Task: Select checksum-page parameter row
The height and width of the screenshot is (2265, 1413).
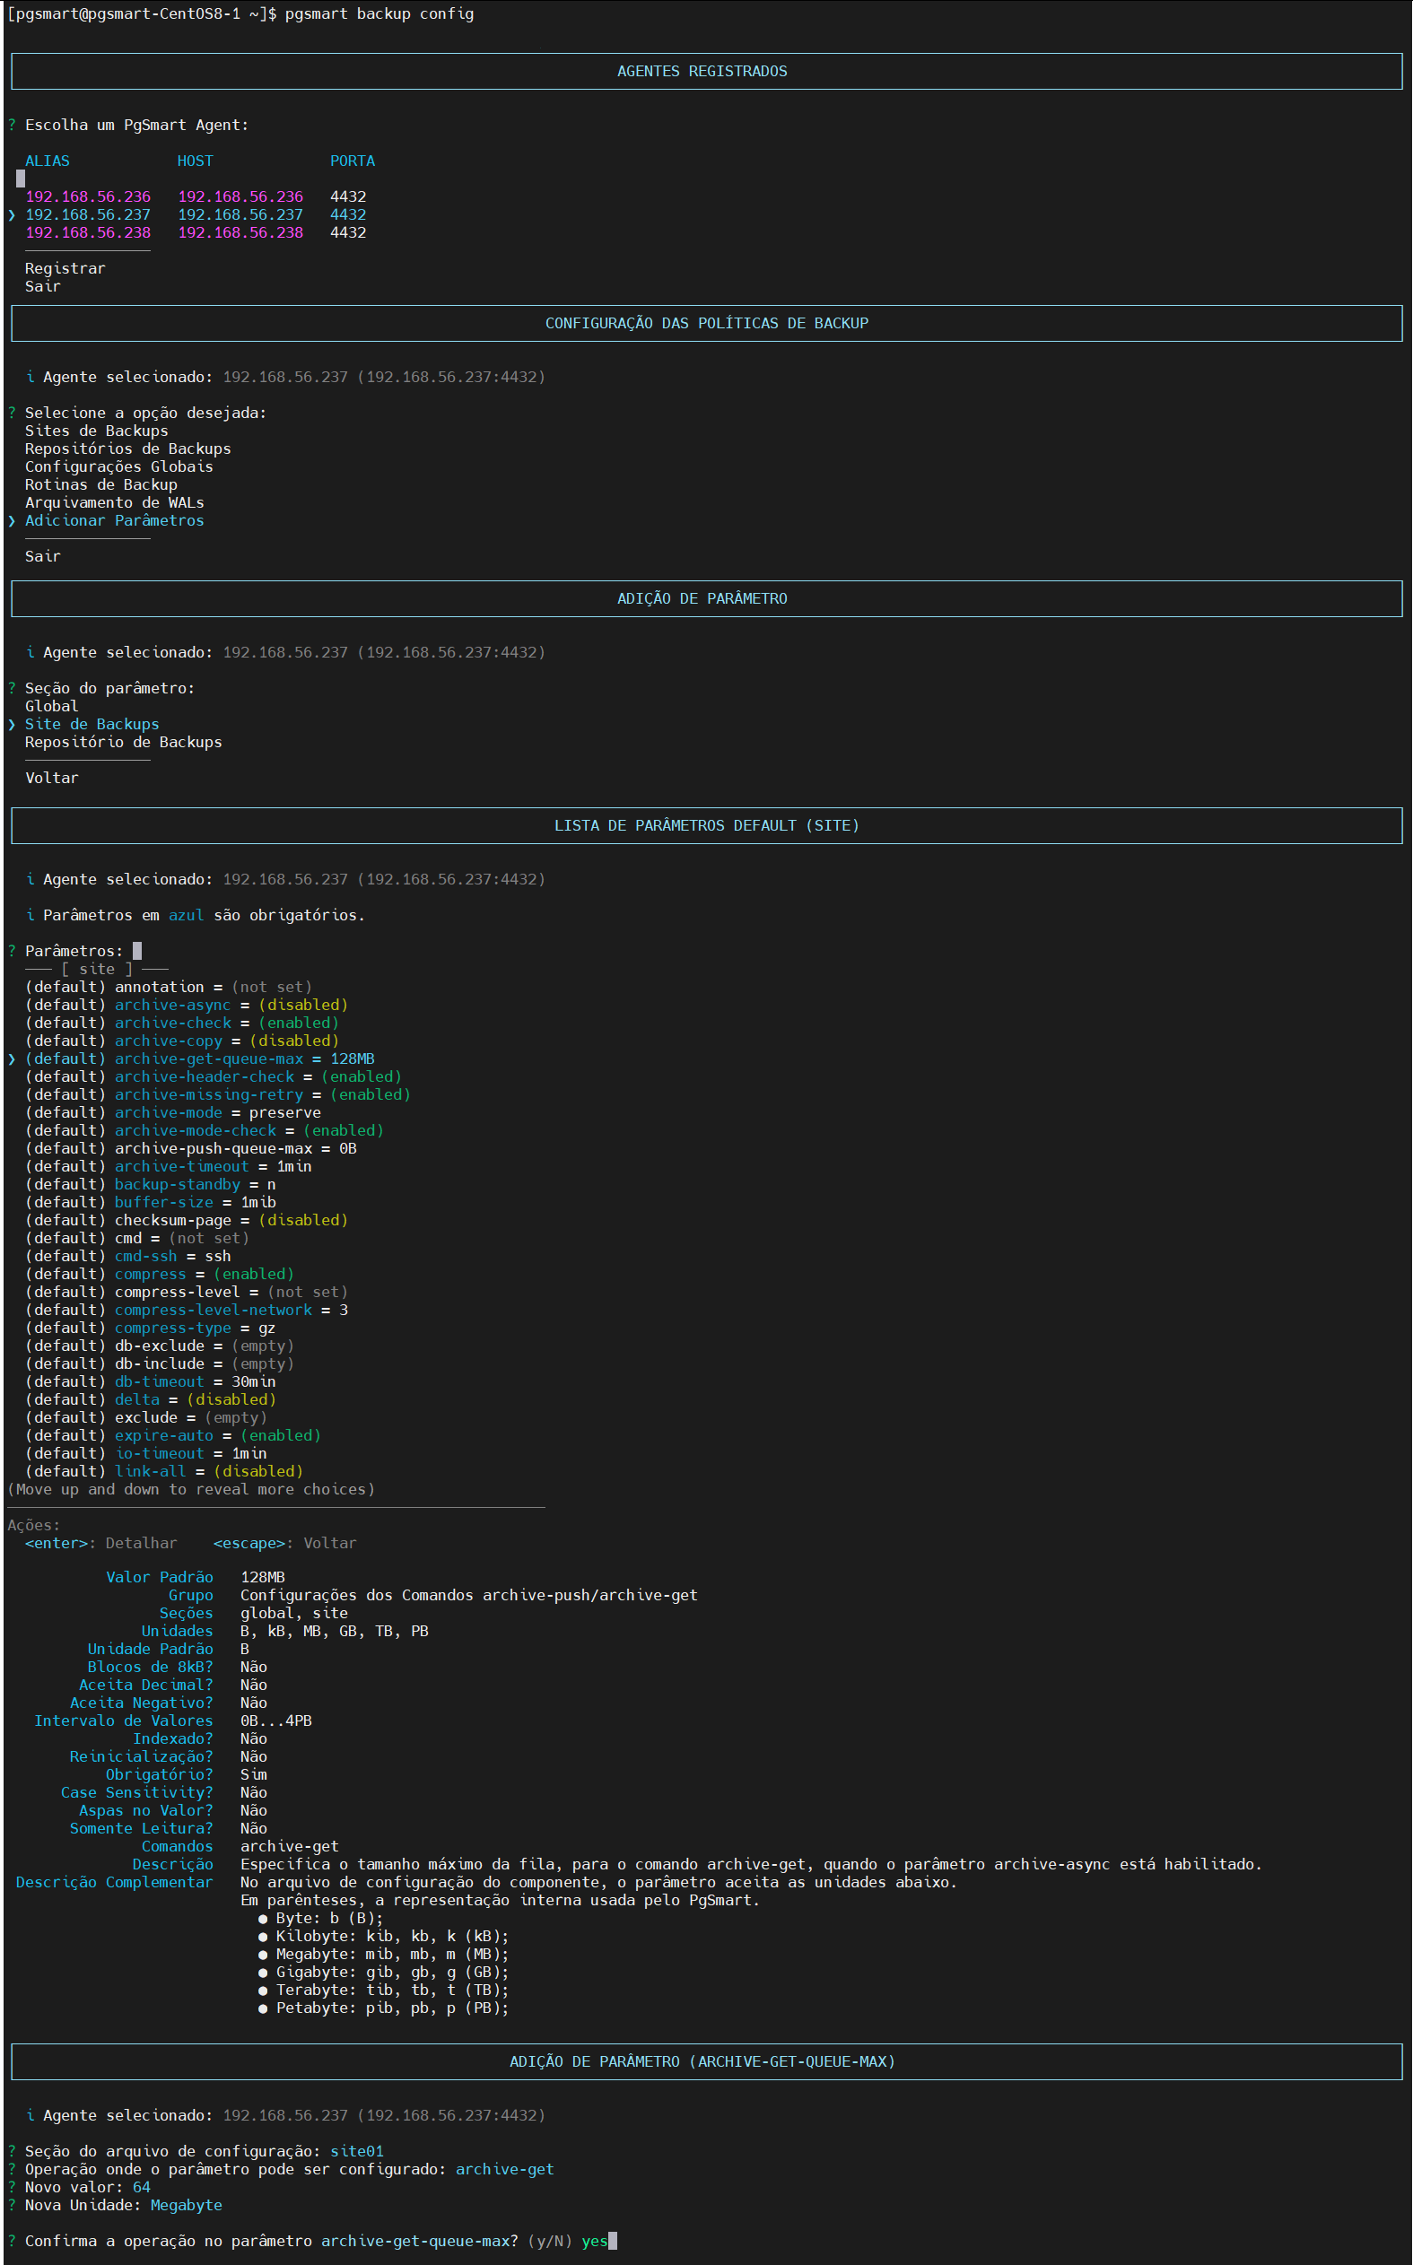Action: coord(187,1220)
